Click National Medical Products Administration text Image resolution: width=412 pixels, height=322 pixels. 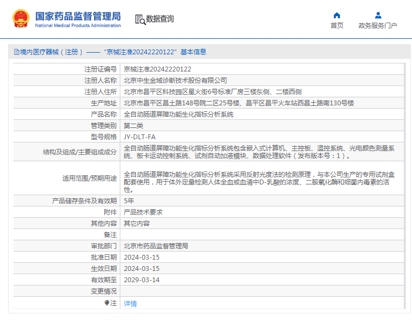pos(78,25)
